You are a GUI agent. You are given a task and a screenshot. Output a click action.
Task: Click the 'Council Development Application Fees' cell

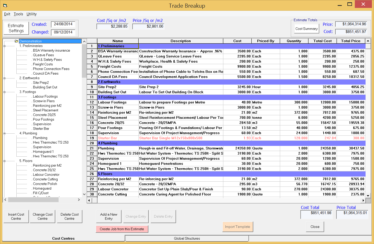pos(181,77)
